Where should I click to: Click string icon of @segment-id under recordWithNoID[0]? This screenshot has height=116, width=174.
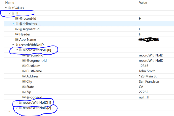click(24, 61)
